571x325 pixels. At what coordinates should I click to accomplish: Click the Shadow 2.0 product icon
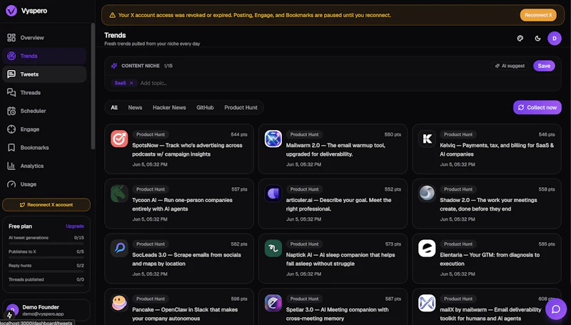[427, 194]
